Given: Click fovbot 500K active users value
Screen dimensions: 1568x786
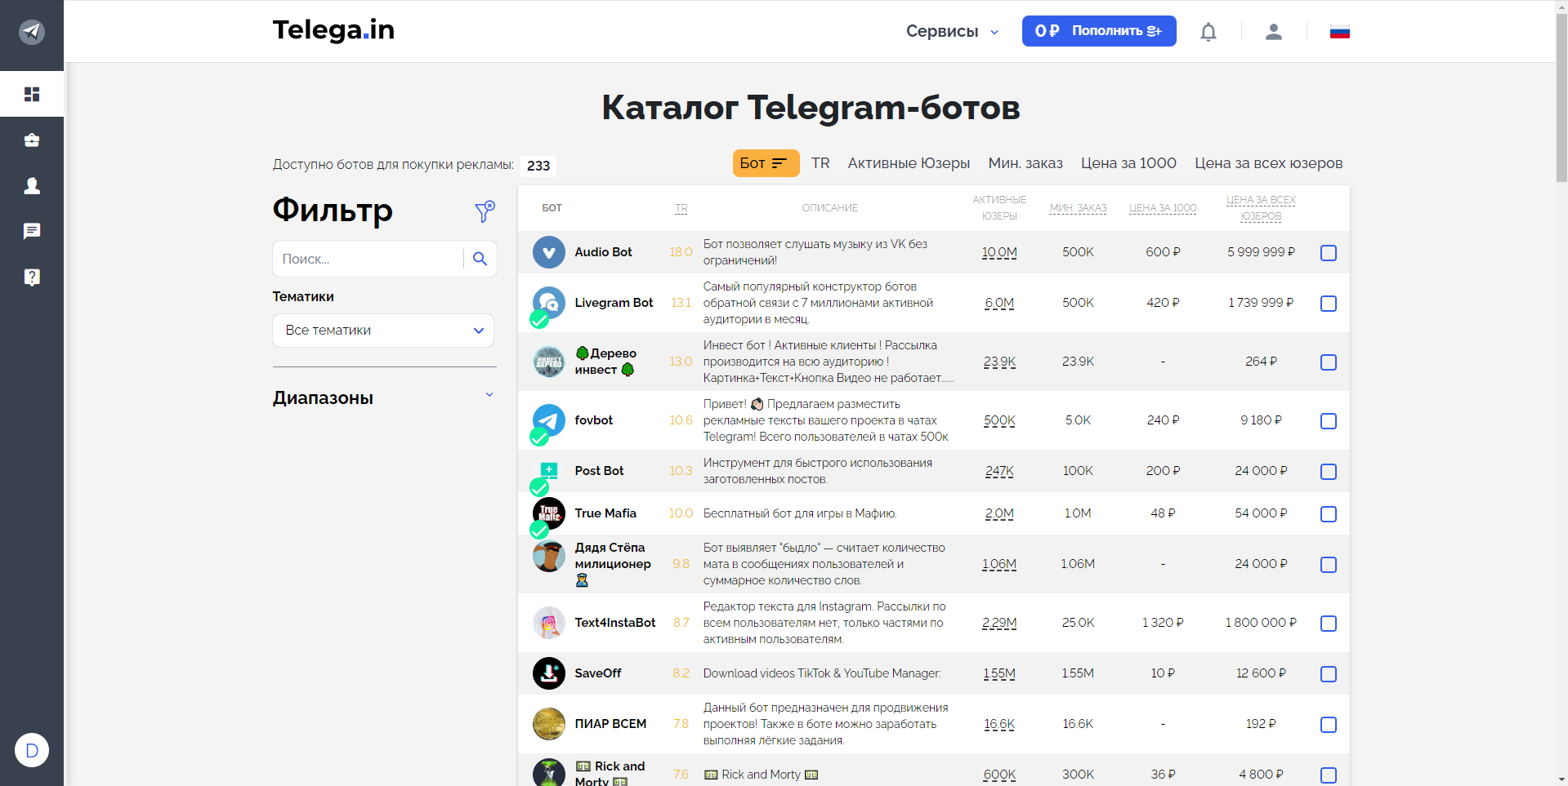Looking at the screenshot, I should tap(999, 420).
